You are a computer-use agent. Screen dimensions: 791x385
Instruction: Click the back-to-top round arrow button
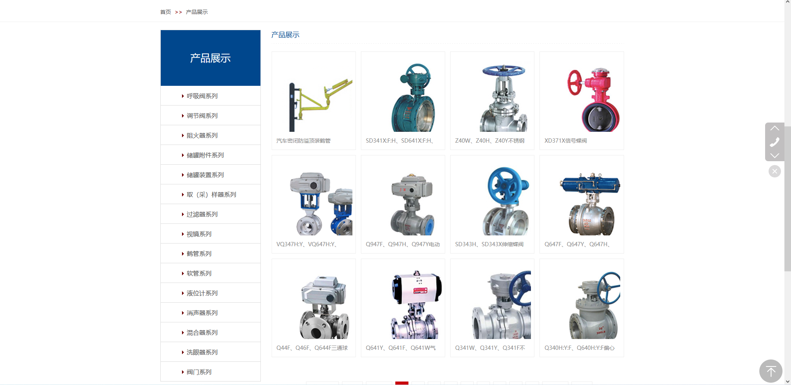click(771, 371)
